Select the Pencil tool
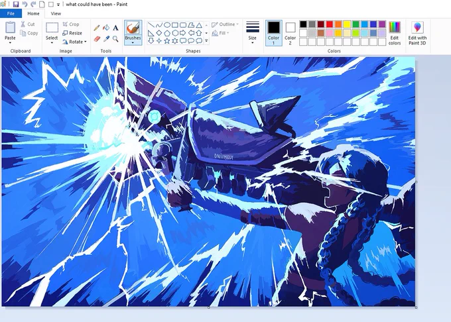 coord(97,28)
